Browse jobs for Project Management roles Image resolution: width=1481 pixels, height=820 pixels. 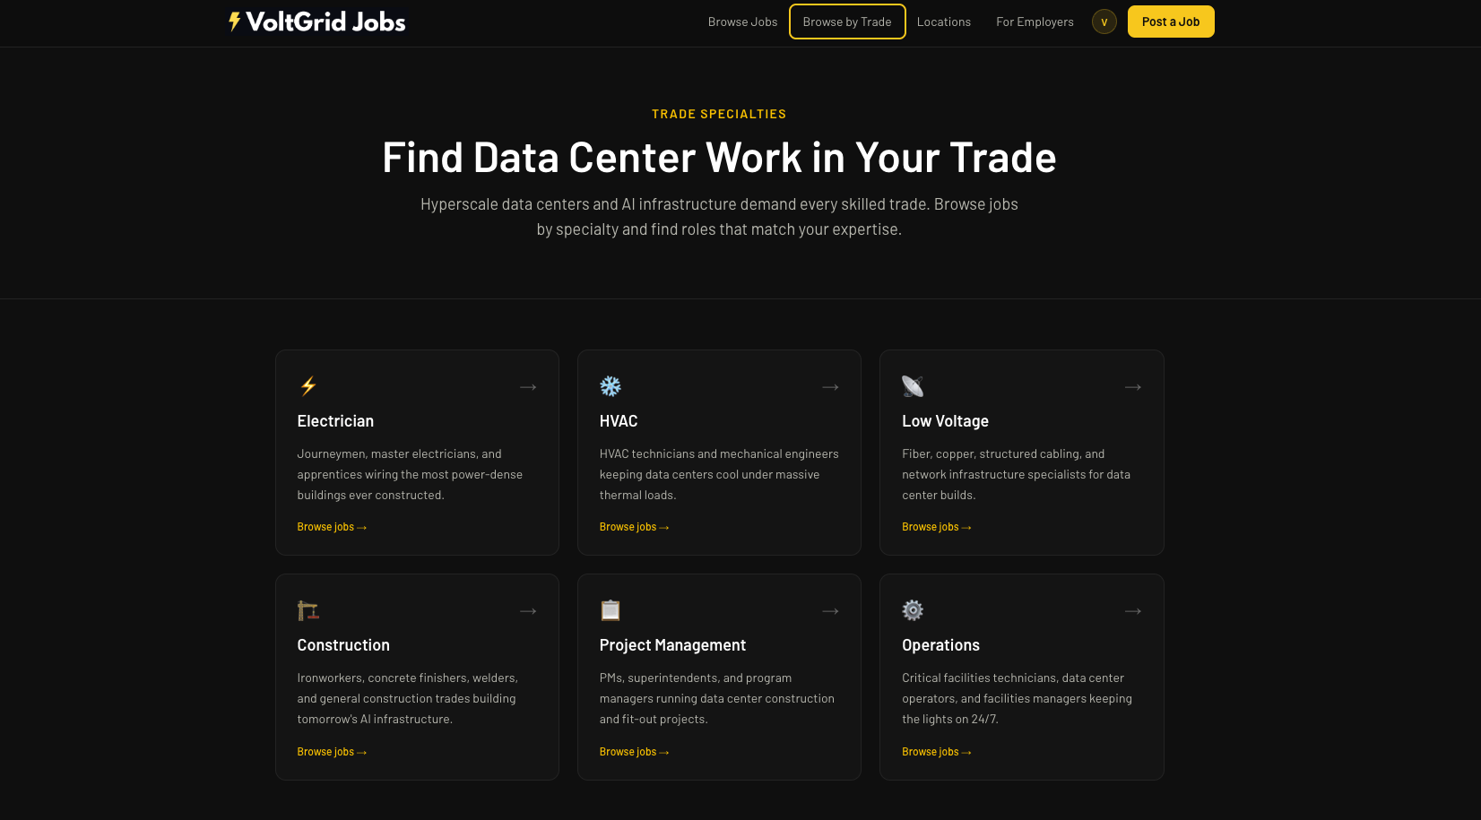pyautogui.click(x=634, y=752)
